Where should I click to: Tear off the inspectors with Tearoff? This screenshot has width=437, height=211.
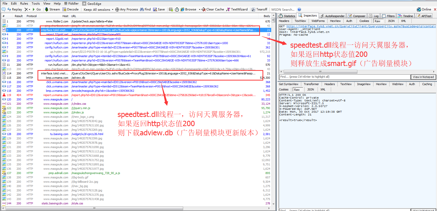click(259, 9)
